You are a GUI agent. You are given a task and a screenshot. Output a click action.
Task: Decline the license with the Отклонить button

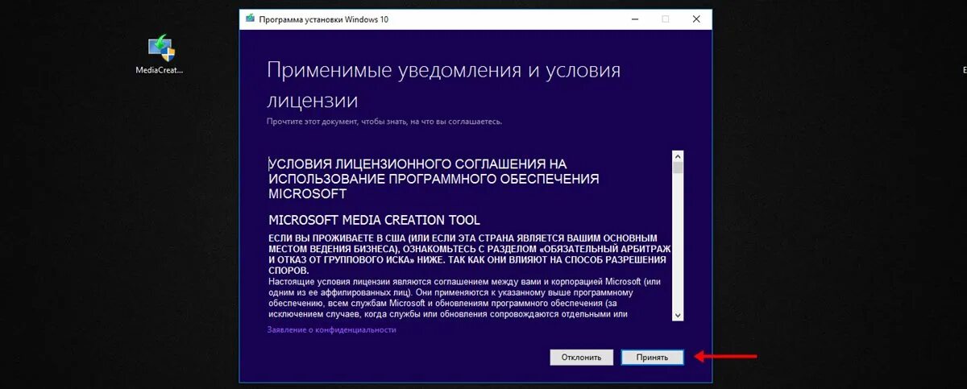(582, 357)
